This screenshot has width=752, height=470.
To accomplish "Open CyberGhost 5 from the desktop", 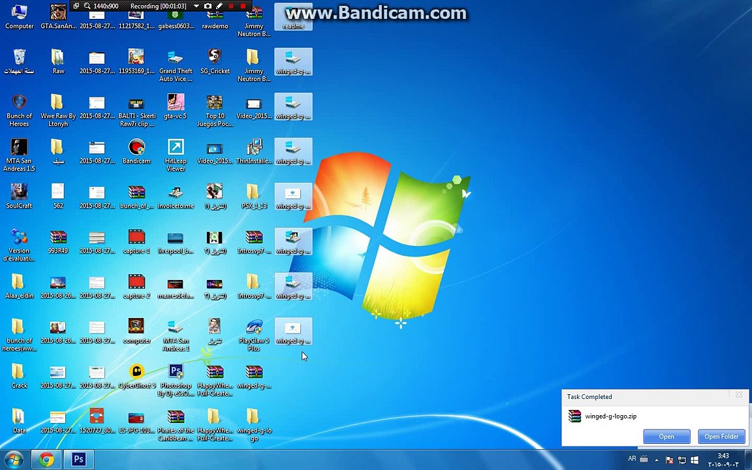I will tap(136, 377).
